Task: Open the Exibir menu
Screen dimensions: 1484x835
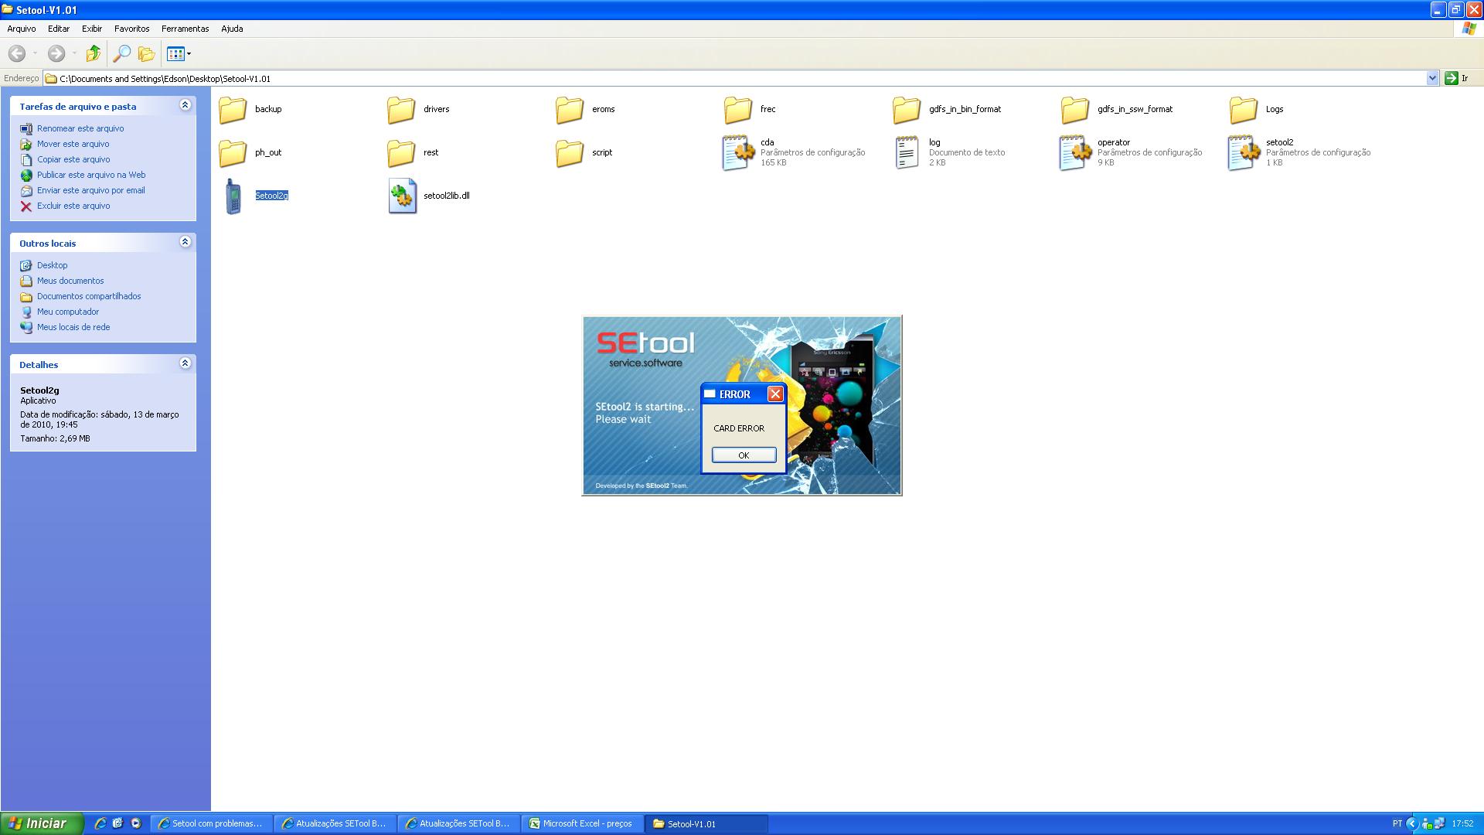Action: pos(92,29)
